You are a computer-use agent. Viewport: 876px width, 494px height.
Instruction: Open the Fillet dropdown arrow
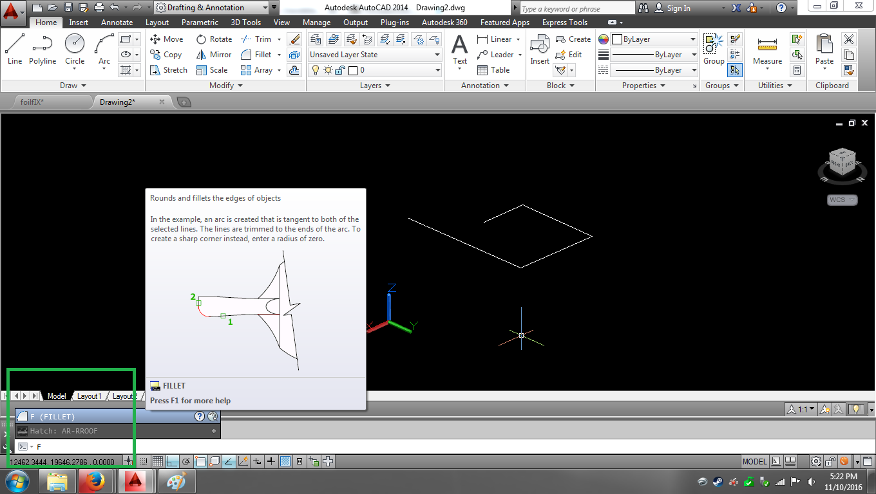(x=279, y=55)
